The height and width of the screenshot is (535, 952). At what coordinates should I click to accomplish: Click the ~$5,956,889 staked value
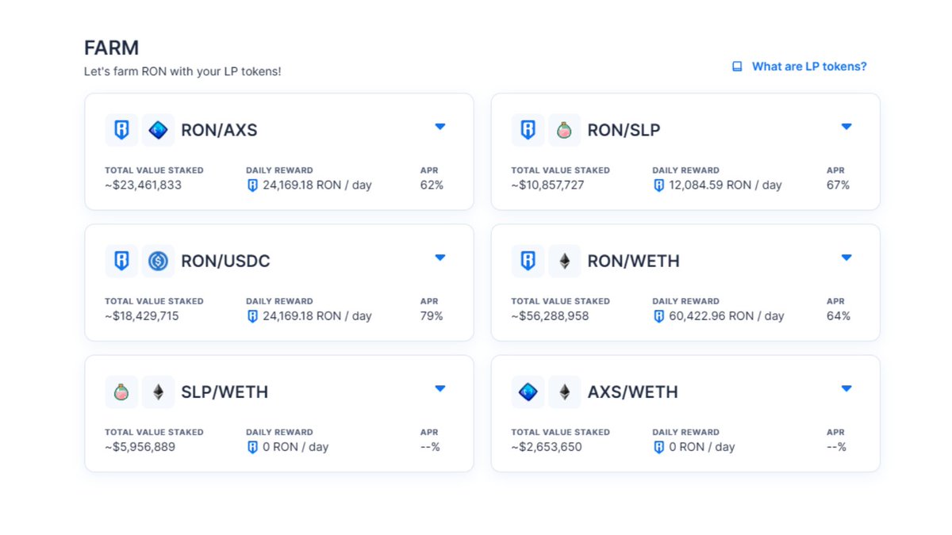(x=140, y=447)
